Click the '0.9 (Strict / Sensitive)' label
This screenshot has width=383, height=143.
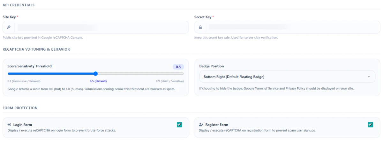(170, 81)
